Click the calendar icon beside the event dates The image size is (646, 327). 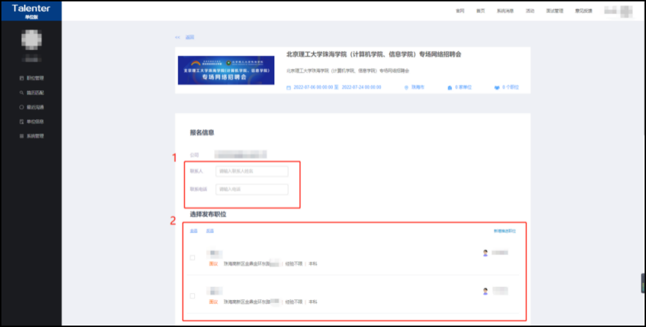tap(288, 87)
